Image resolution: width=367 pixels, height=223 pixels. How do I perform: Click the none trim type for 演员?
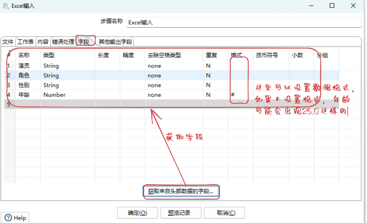point(174,66)
